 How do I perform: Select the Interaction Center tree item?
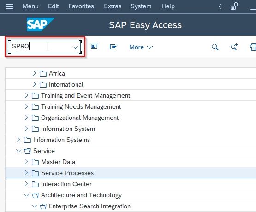[x=66, y=184]
